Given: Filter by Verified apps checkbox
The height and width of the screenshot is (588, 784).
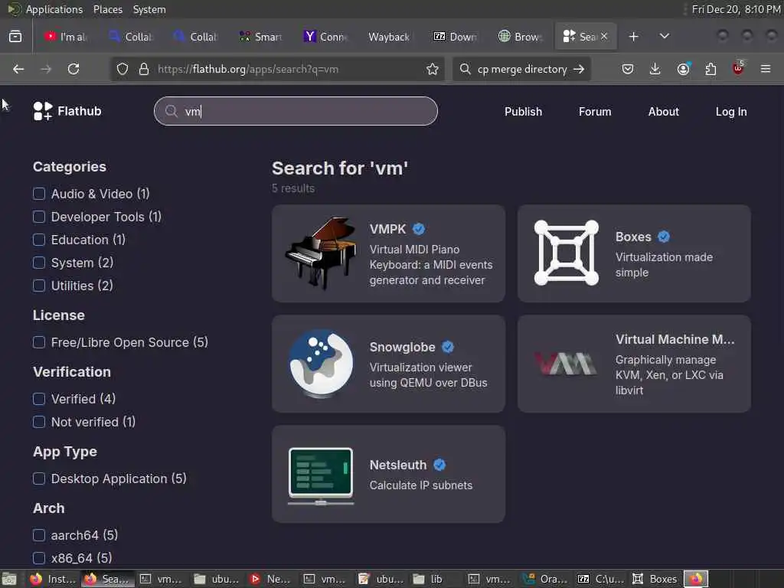Looking at the screenshot, I should [39, 399].
